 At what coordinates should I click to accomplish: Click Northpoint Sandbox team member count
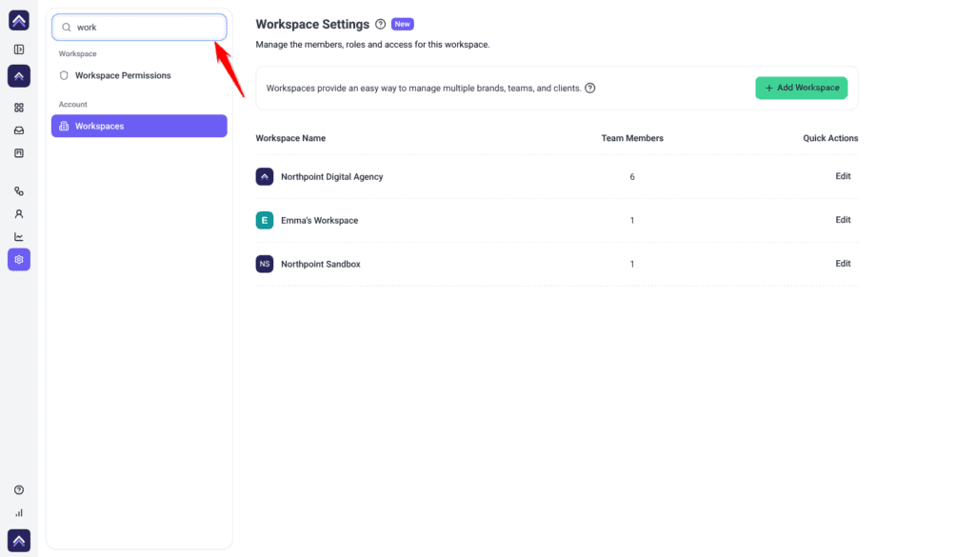632,264
